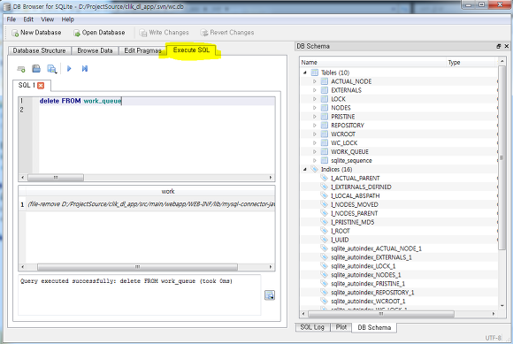
Task: Collapse the Indices (16) tree group
Action: [x=305, y=170]
